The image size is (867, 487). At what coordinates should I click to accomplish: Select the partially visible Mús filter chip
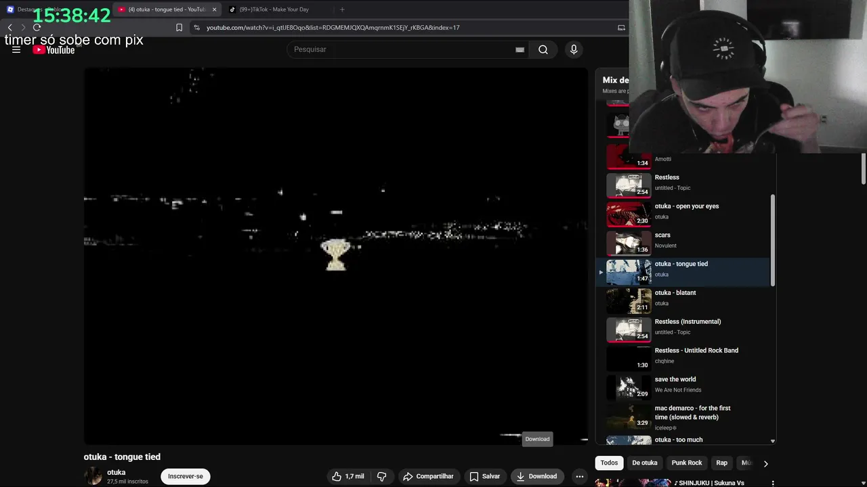(746, 463)
